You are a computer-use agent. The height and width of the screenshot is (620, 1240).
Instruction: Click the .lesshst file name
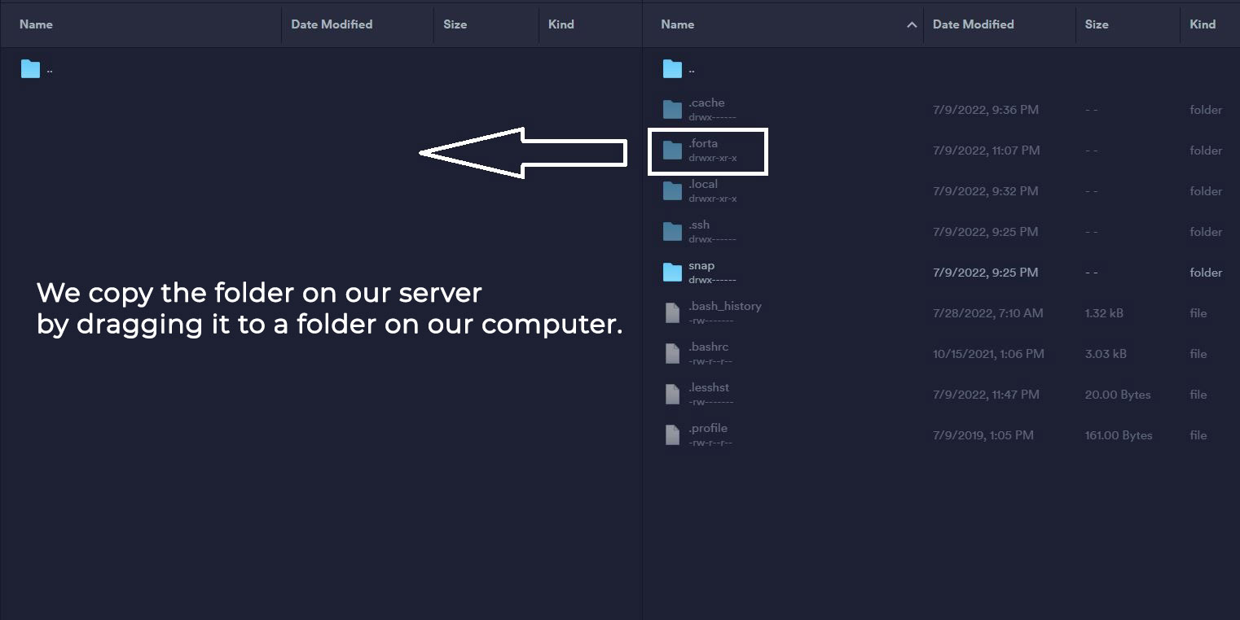[x=709, y=387]
